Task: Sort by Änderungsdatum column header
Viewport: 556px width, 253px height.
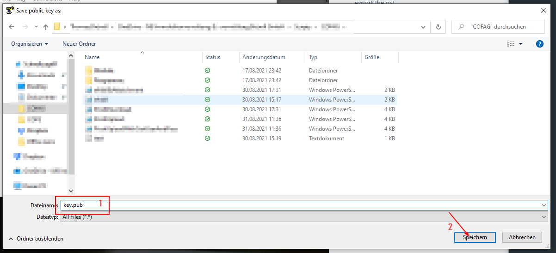Action: pos(273,57)
